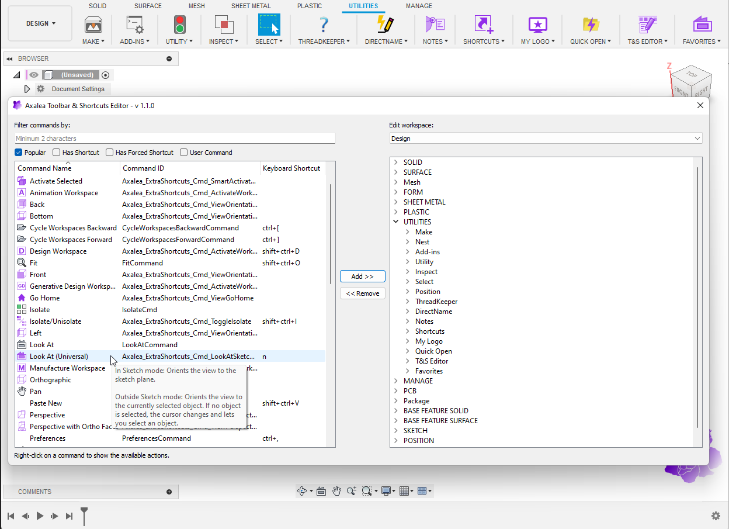Image resolution: width=729 pixels, height=529 pixels.
Task: Collapse the UTILITIES tree node
Action: pos(396,222)
